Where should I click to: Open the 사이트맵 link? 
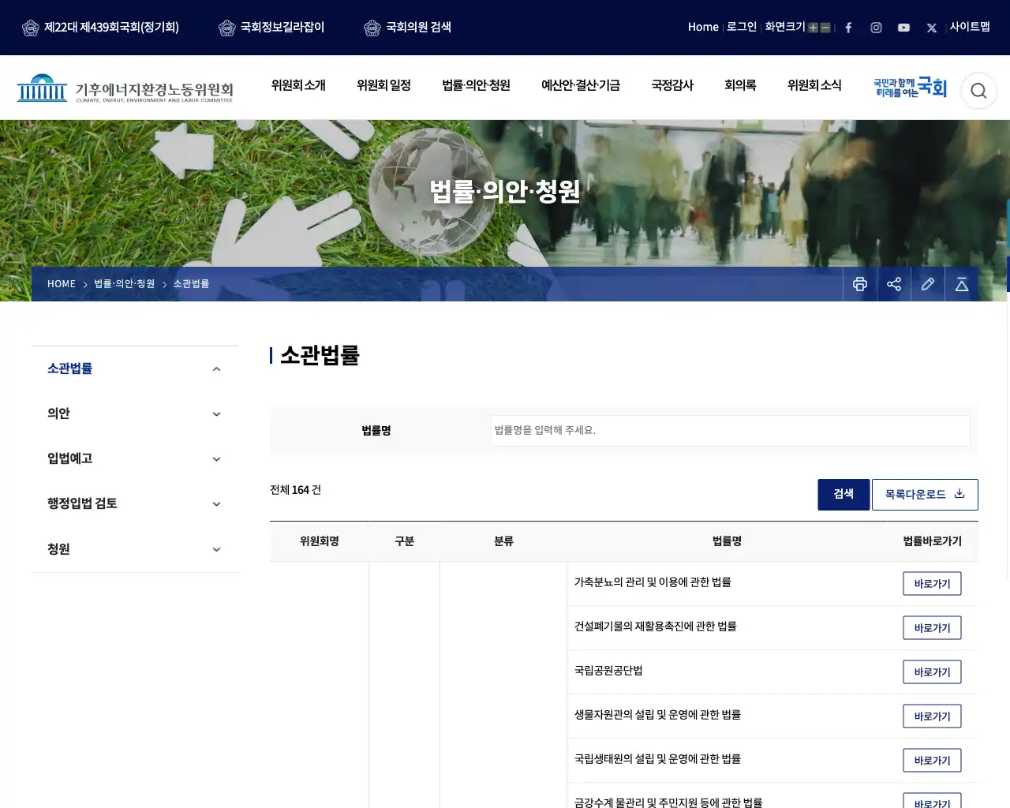970,27
